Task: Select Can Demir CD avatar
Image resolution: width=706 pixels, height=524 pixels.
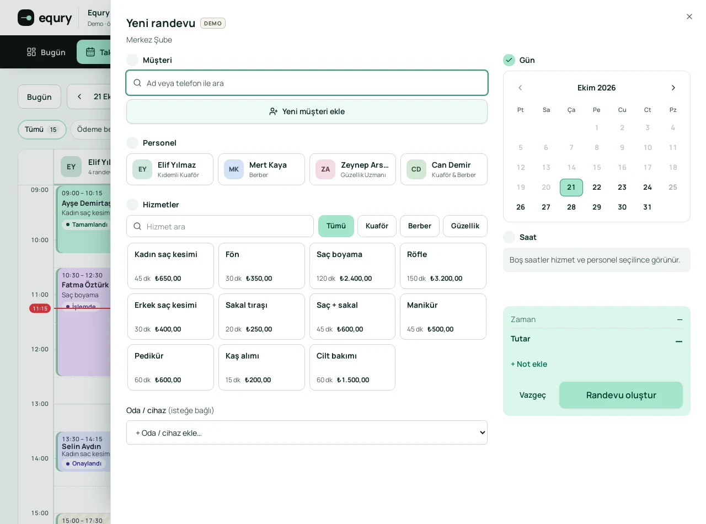Action: tap(416, 169)
